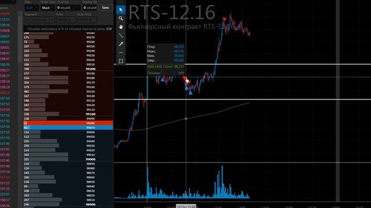This screenshot has height=208, width=371.
Task: Click the bid level 99000 row
Action: click(68, 159)
